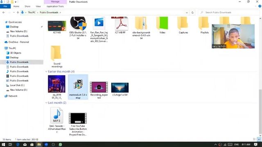The image size is (262, 147).
Task: Open the recent locations dropdown arrow
Action: [x=14, y=13]
